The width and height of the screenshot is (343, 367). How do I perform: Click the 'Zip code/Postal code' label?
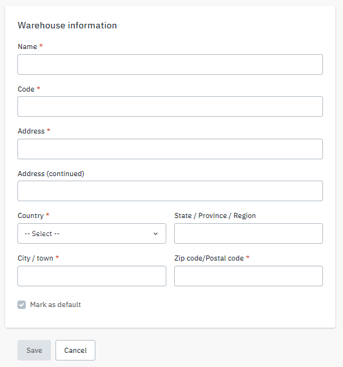tap(209, 258)
